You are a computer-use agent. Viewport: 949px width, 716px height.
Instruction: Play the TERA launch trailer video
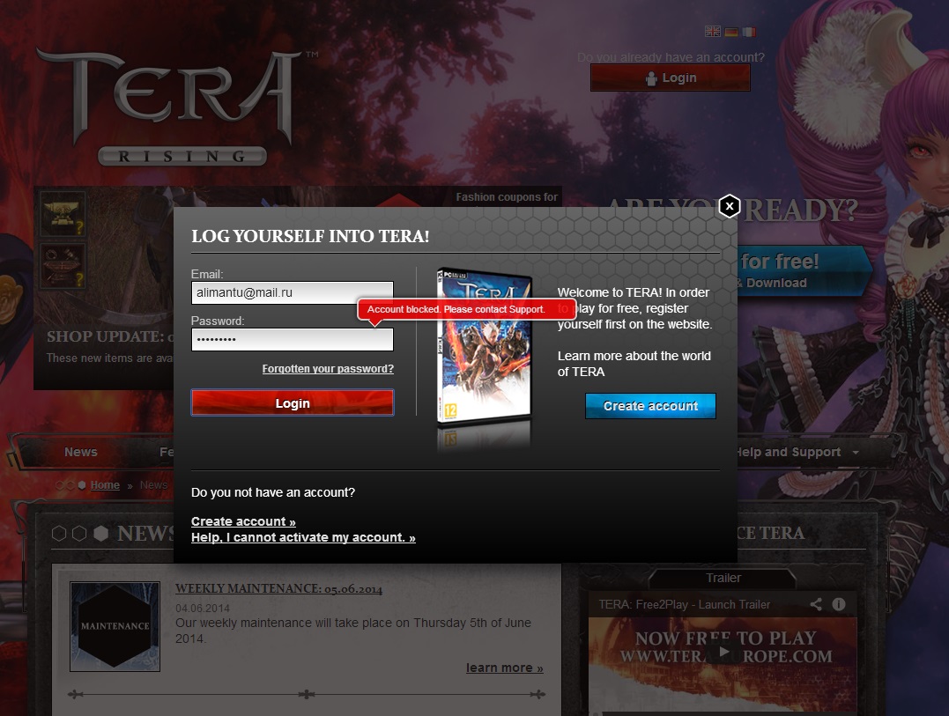coord(723,652)
